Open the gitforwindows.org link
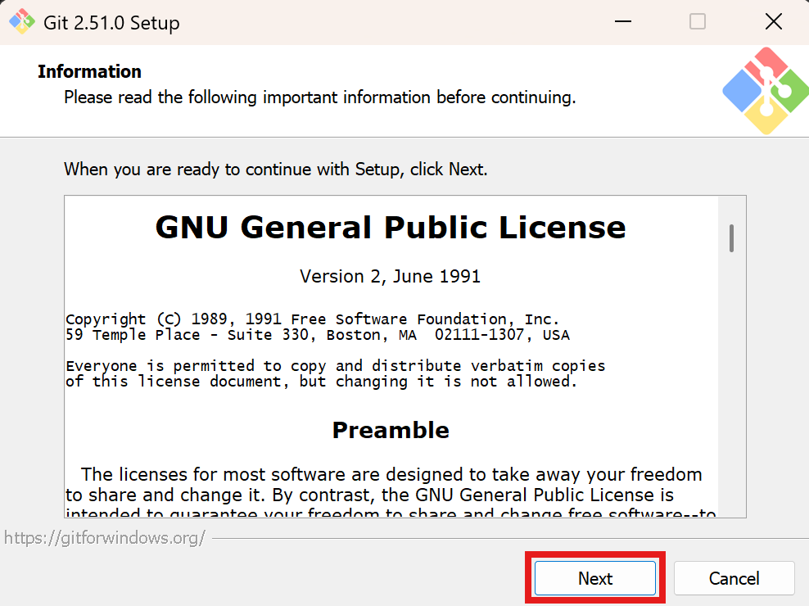This screenshot has height=606, width=809. [x=105, y=538]
